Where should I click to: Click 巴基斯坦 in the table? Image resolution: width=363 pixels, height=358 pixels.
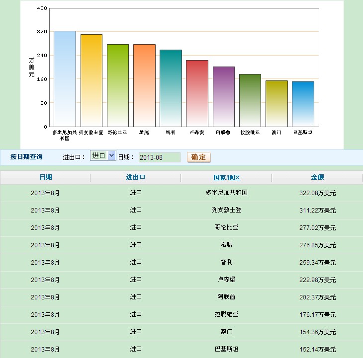point(226,349)
